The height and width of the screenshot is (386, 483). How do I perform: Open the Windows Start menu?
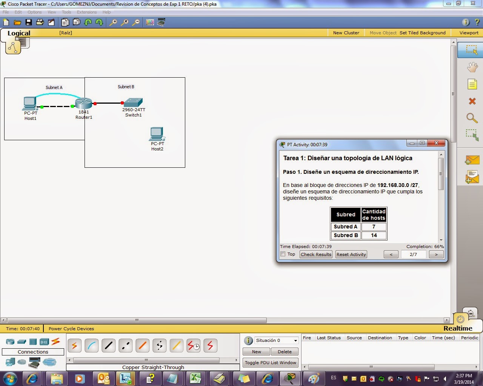click(10, 378)
